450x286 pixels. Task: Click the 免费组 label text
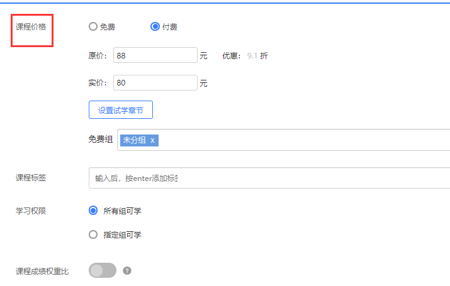pos(101,140)
